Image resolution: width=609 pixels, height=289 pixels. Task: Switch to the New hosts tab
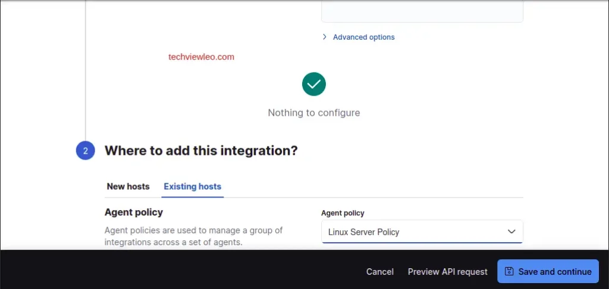pyautogui.click(x=128, y=186)
